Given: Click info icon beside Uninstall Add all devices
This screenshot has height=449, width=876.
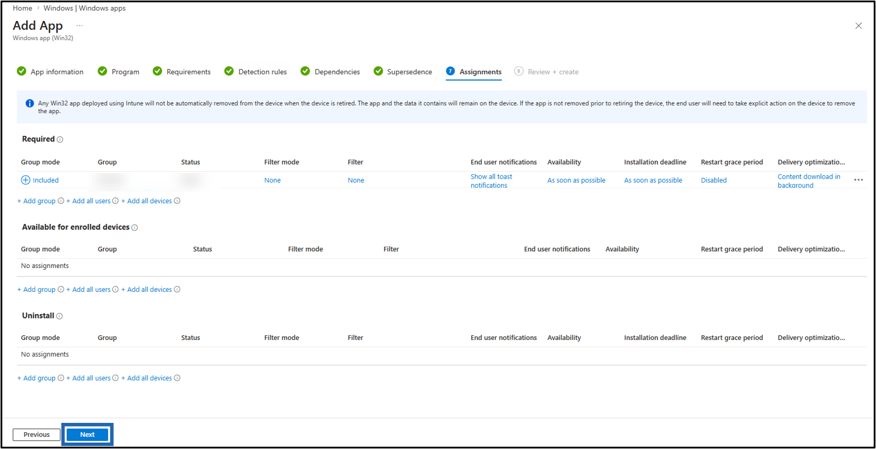Looking at the screenshot, I should pyautogui.click(x=177, y=378).
